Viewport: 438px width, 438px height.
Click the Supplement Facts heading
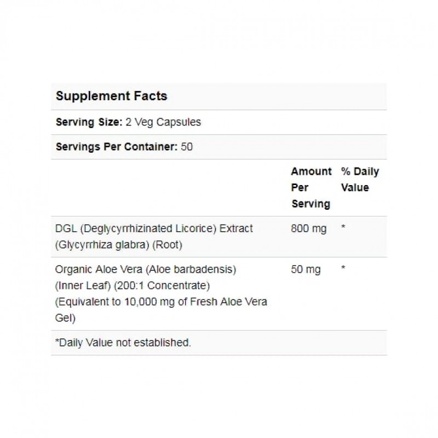[111, 96]
